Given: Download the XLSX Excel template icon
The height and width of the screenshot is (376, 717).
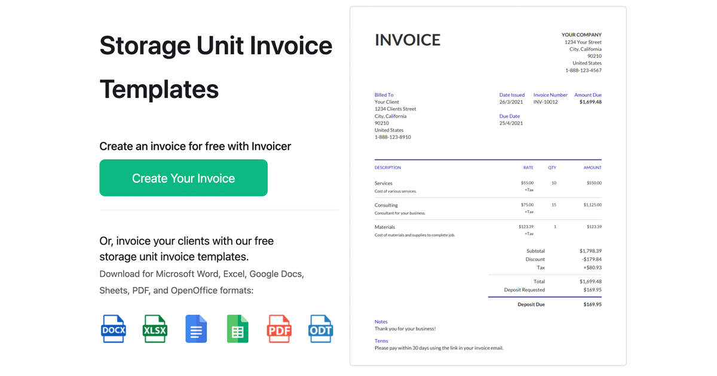Looking at the screenshot, I should coord(155,329).
